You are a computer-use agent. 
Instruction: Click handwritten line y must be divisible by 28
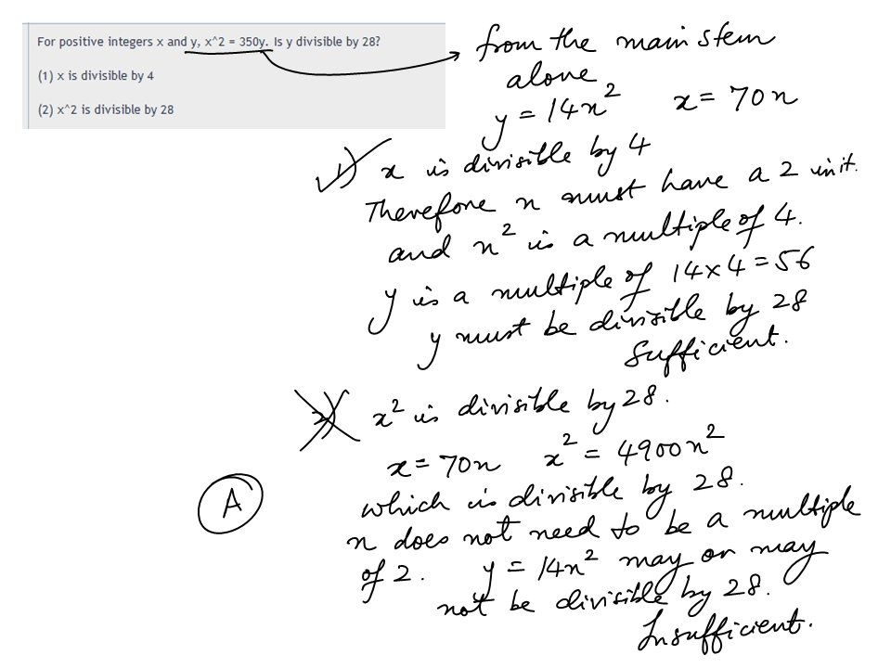611,328
